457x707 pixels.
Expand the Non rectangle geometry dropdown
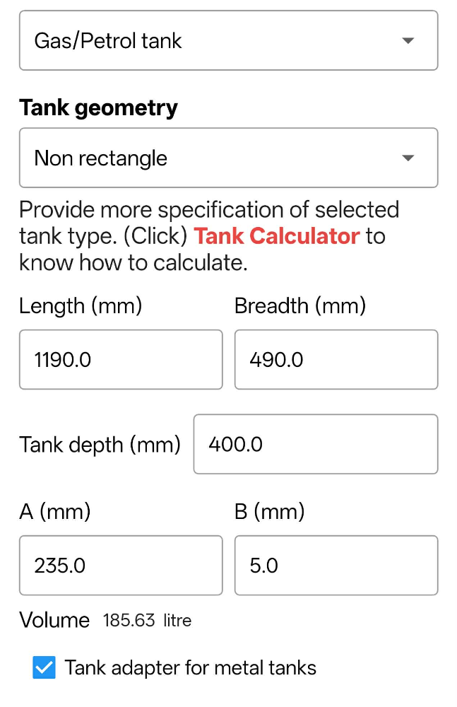click(x=228, y=158)
